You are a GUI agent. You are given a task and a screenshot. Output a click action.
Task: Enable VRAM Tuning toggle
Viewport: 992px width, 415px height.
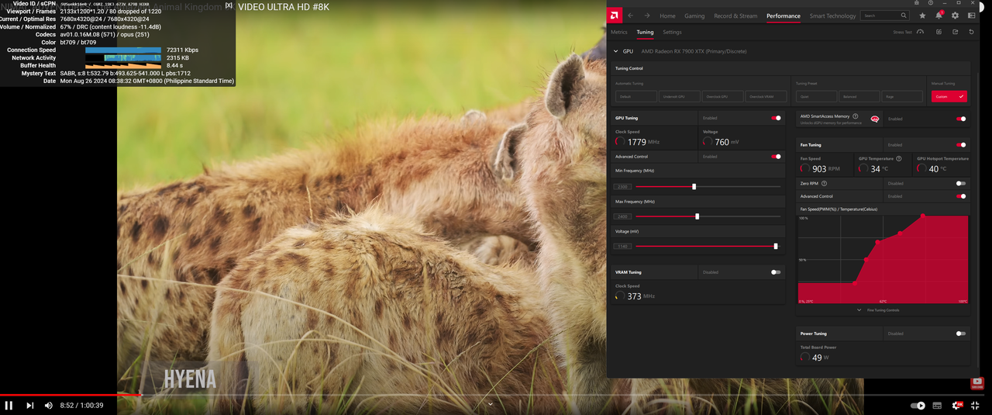[x=776, y=272]
